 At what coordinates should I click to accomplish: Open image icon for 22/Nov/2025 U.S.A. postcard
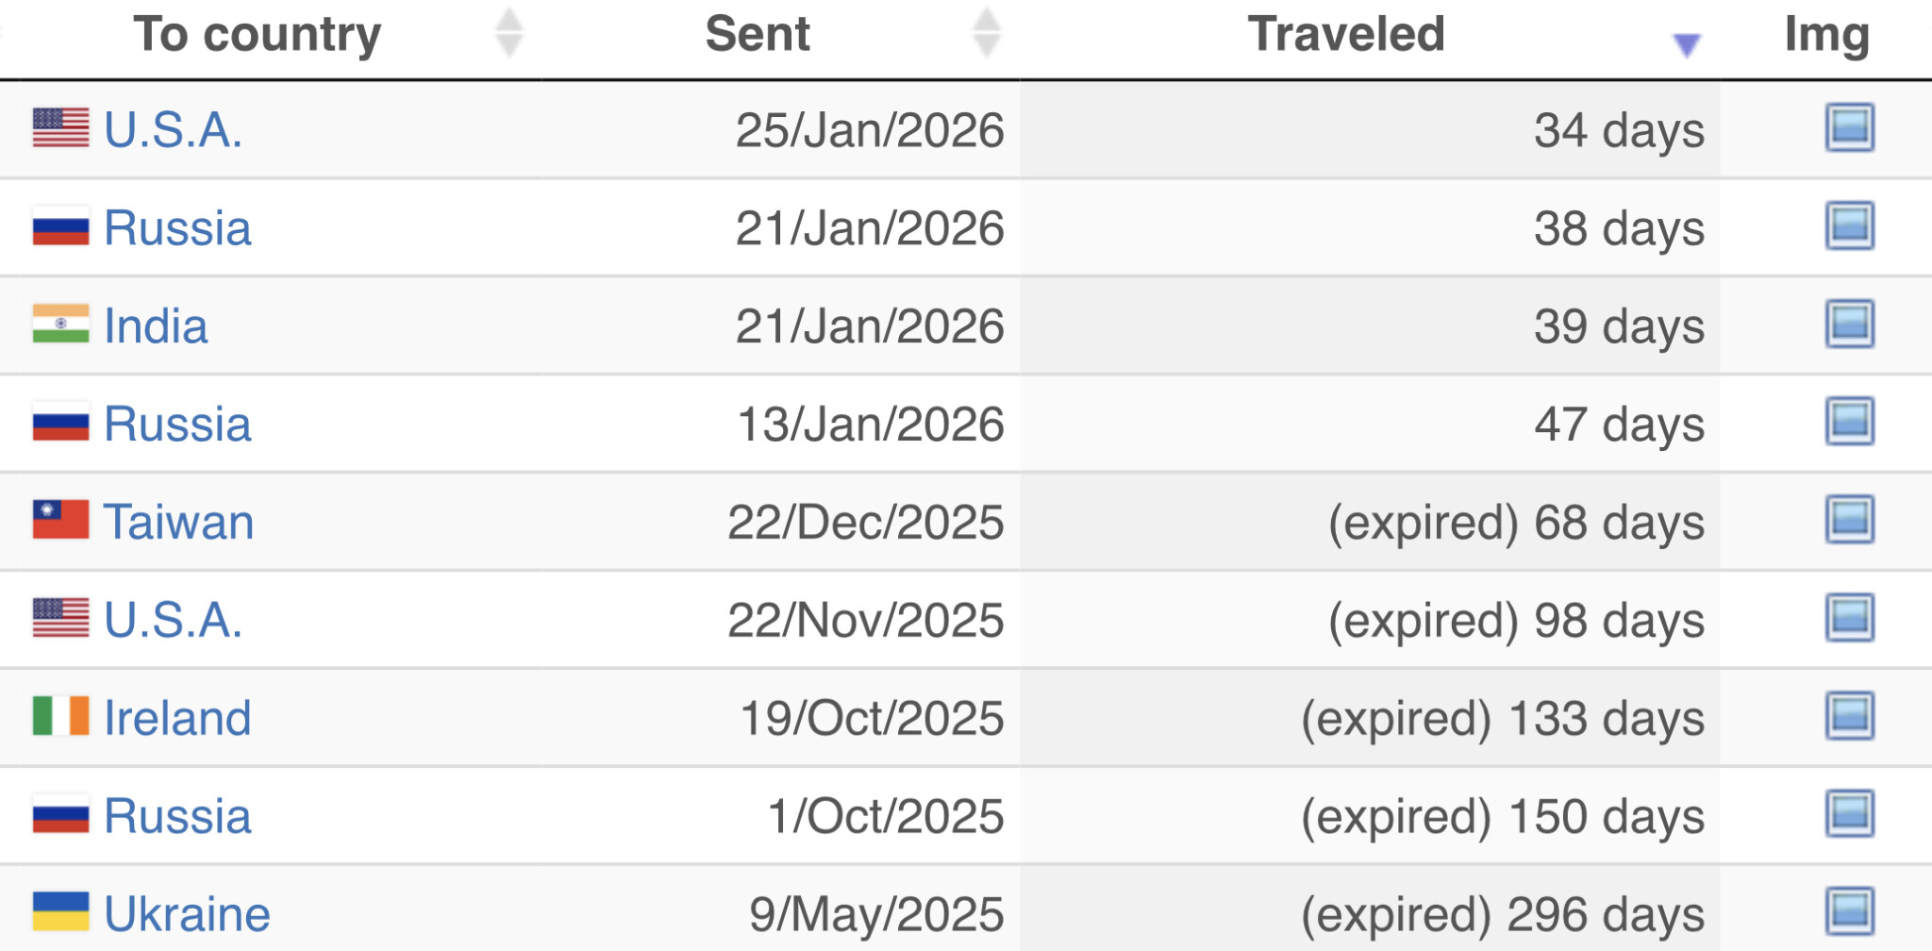click(1849, 618)
